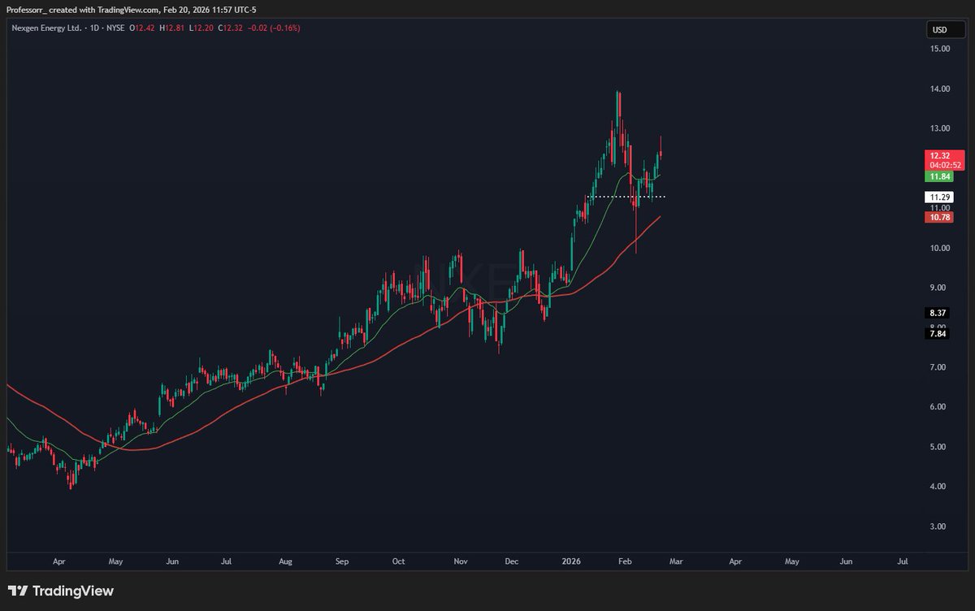
Task: Click the 11.29 dotted line price label
Action: (939, 197)
